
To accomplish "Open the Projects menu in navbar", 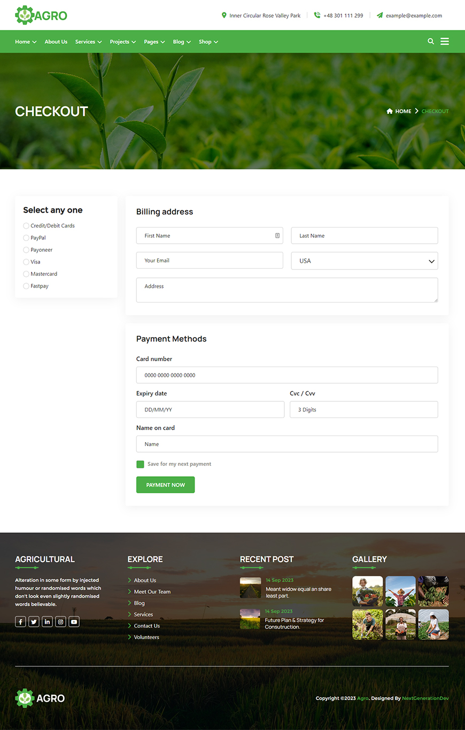I will 122,42.
